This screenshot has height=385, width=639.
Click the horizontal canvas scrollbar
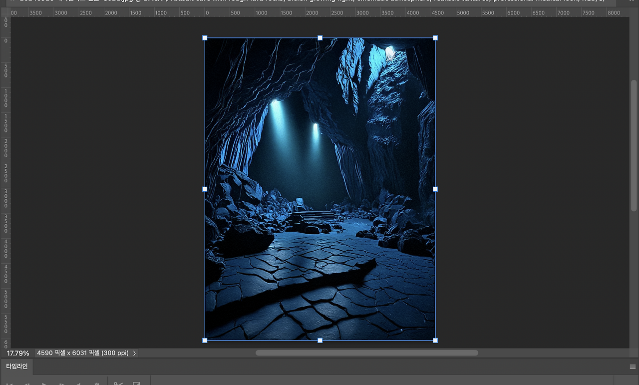pyautogui.click(x=366, y=353)
